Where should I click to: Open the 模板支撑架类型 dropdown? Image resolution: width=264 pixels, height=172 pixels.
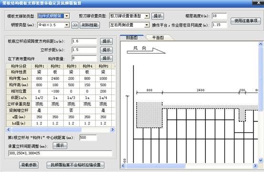(x=67, y=16)
